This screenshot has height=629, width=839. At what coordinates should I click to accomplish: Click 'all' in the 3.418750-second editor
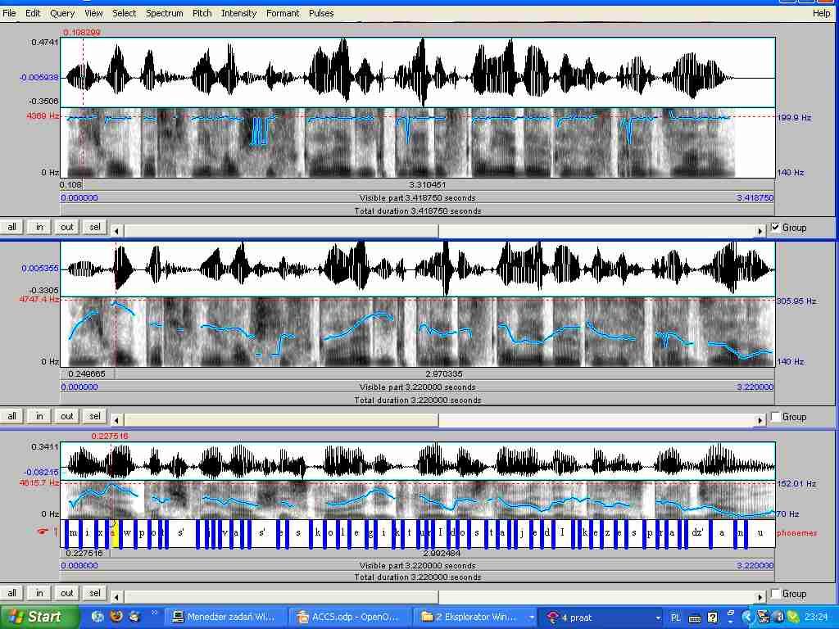click(11, 228)
